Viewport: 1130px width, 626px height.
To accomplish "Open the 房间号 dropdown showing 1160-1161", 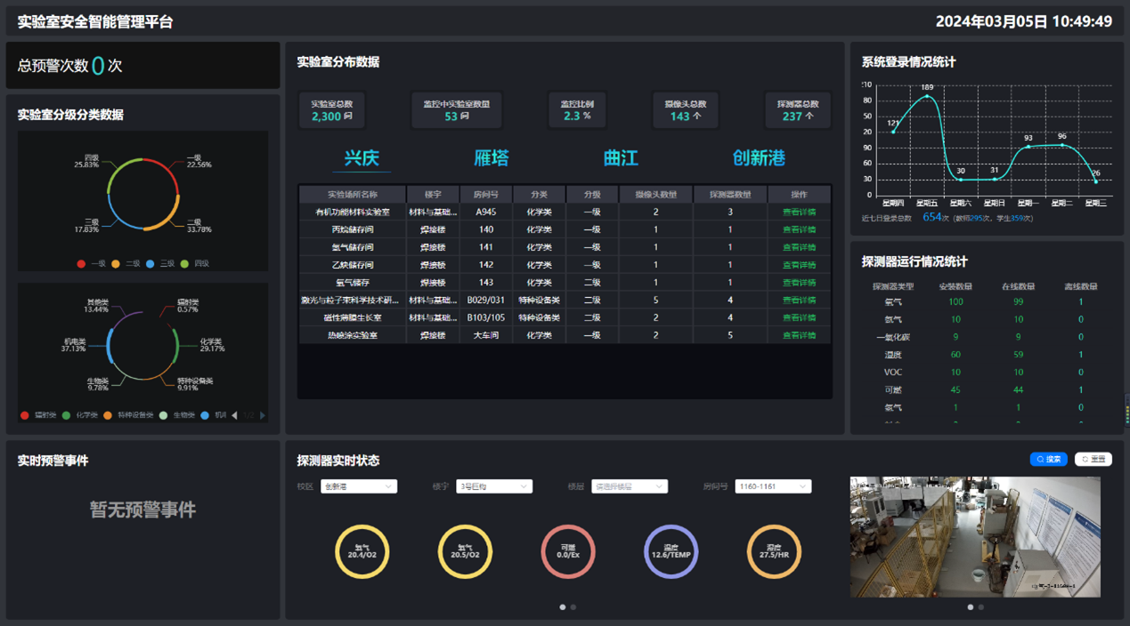I will pyautogui.click(x=773, y=486).
